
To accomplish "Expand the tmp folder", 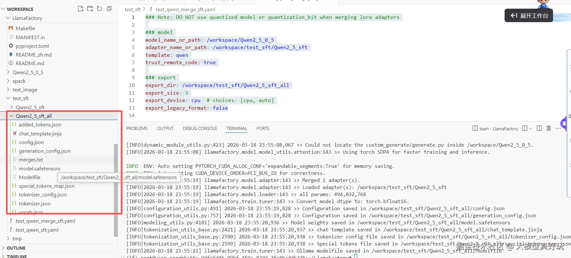I will coord(17,238).
